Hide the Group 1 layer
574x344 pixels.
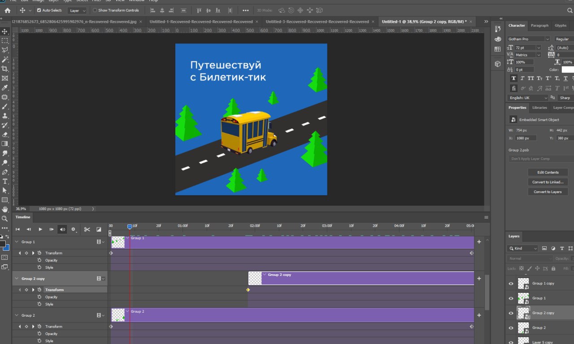click(511, 298)
